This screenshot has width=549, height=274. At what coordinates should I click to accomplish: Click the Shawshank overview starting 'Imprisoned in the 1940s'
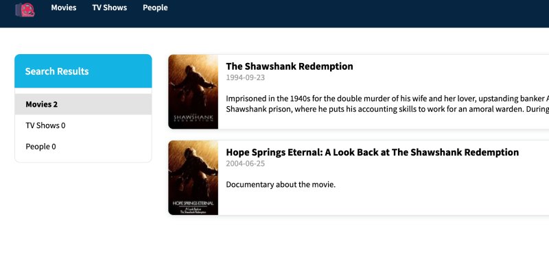coord(387,104)
